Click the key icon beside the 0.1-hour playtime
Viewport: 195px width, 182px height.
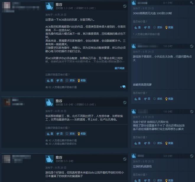(191, 3)
